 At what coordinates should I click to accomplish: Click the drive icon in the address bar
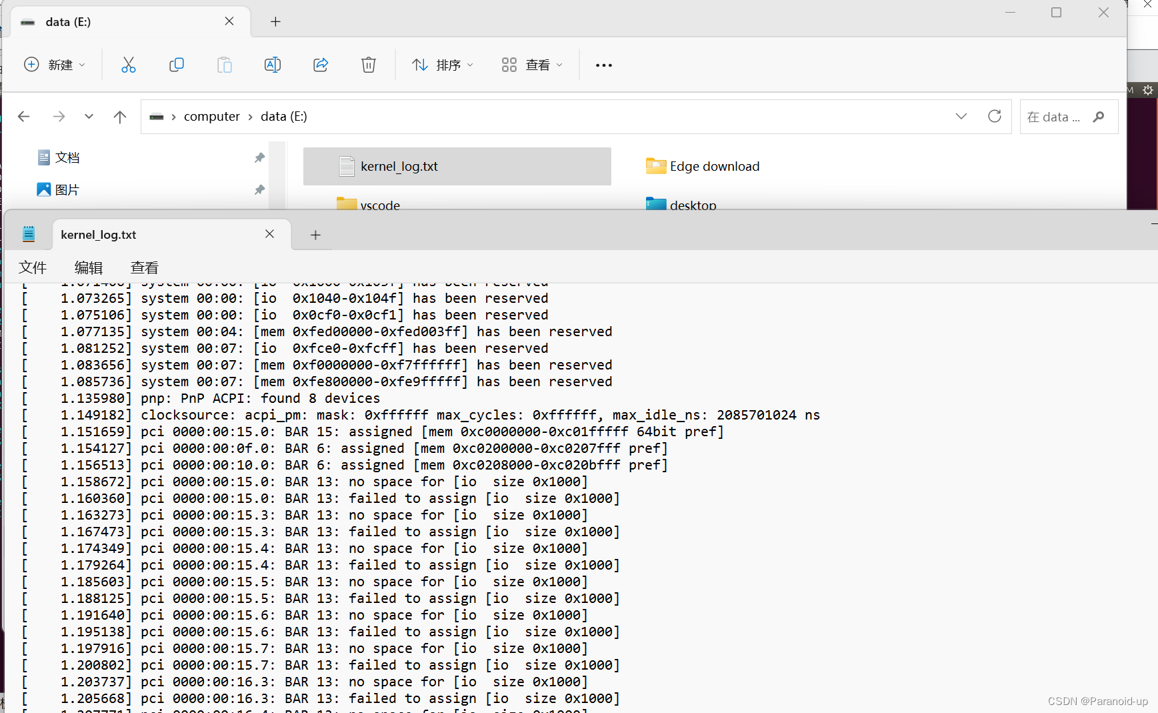click(x=157, y=117)
